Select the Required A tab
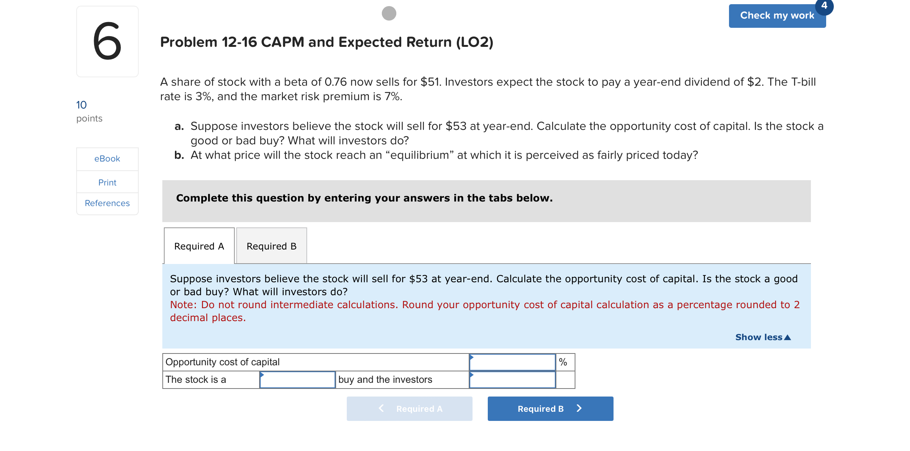The height and width of the screenshot is (451, 910). pos(199,246)
